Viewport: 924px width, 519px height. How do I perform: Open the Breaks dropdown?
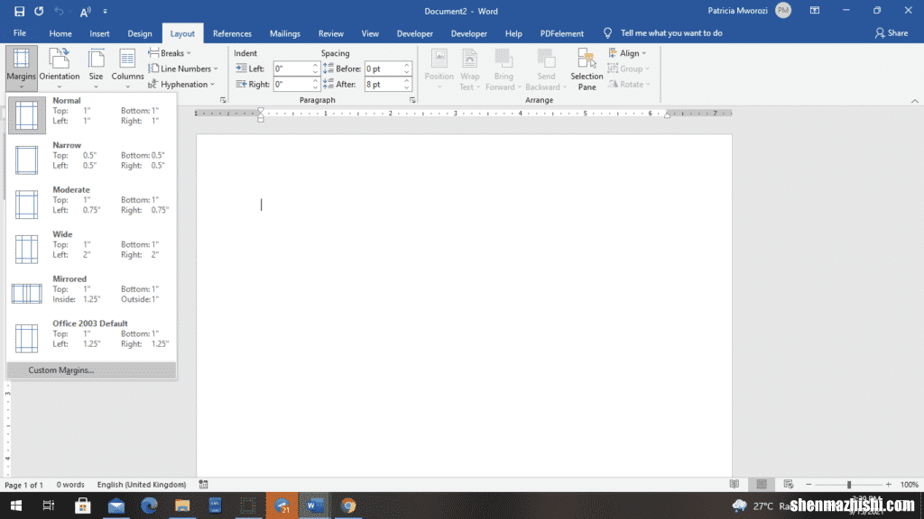click(170, 53)
